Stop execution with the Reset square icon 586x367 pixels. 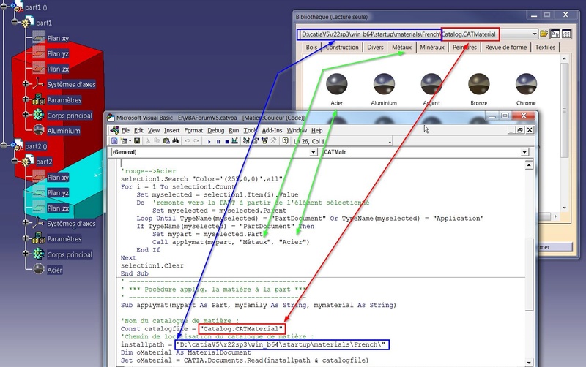point(227,142)
